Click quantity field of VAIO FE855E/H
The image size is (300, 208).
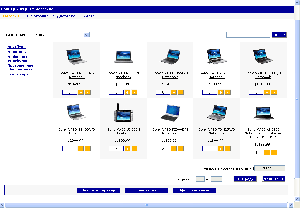coord(163,92)
